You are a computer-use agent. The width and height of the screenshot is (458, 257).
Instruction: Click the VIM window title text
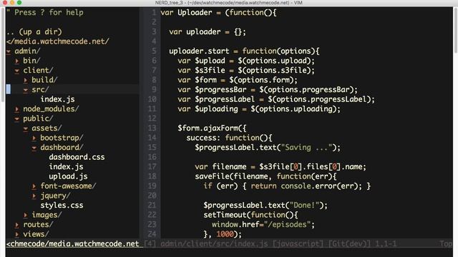[229, 3]
